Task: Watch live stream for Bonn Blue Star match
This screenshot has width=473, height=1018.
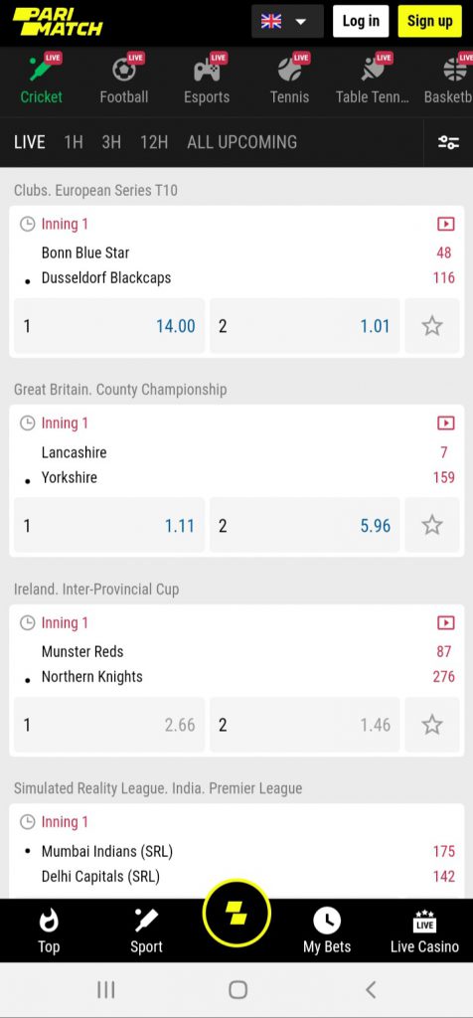Action: [446, 224]
